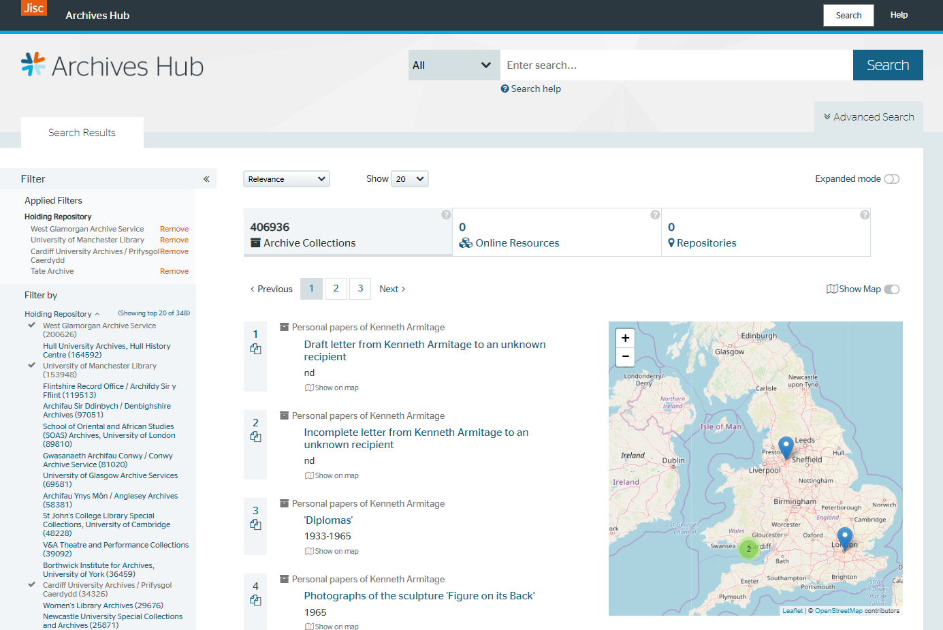Collapse Holding Repository filter group
943x630 pixels.
(x=62, y=314)
